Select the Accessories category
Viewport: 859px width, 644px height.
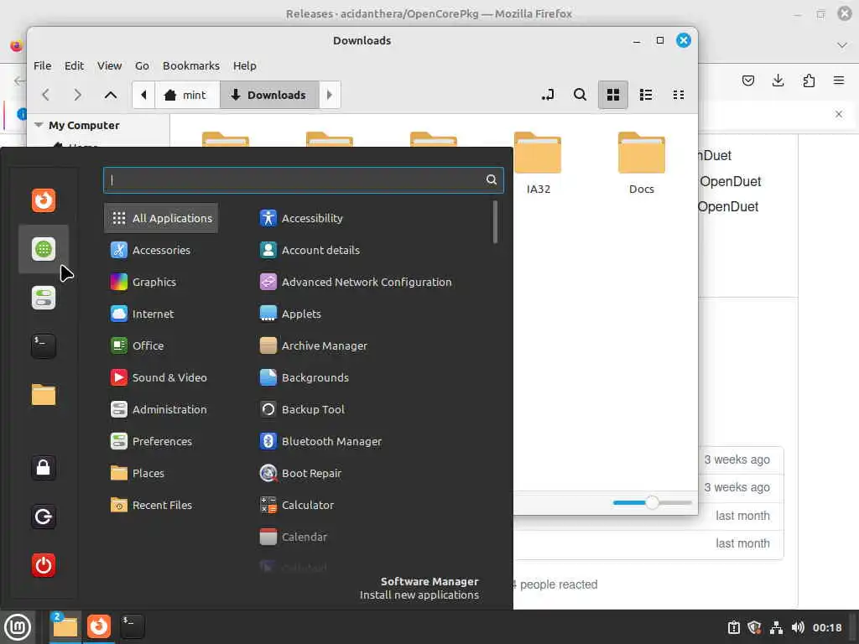tap(150, 250)
